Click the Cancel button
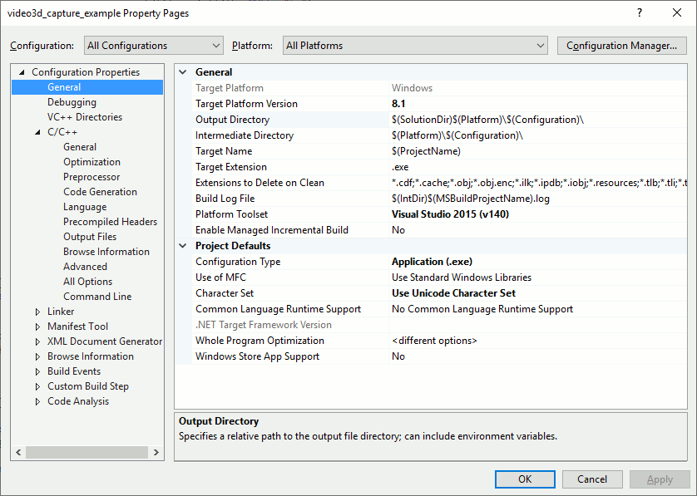 click(592, 479)
